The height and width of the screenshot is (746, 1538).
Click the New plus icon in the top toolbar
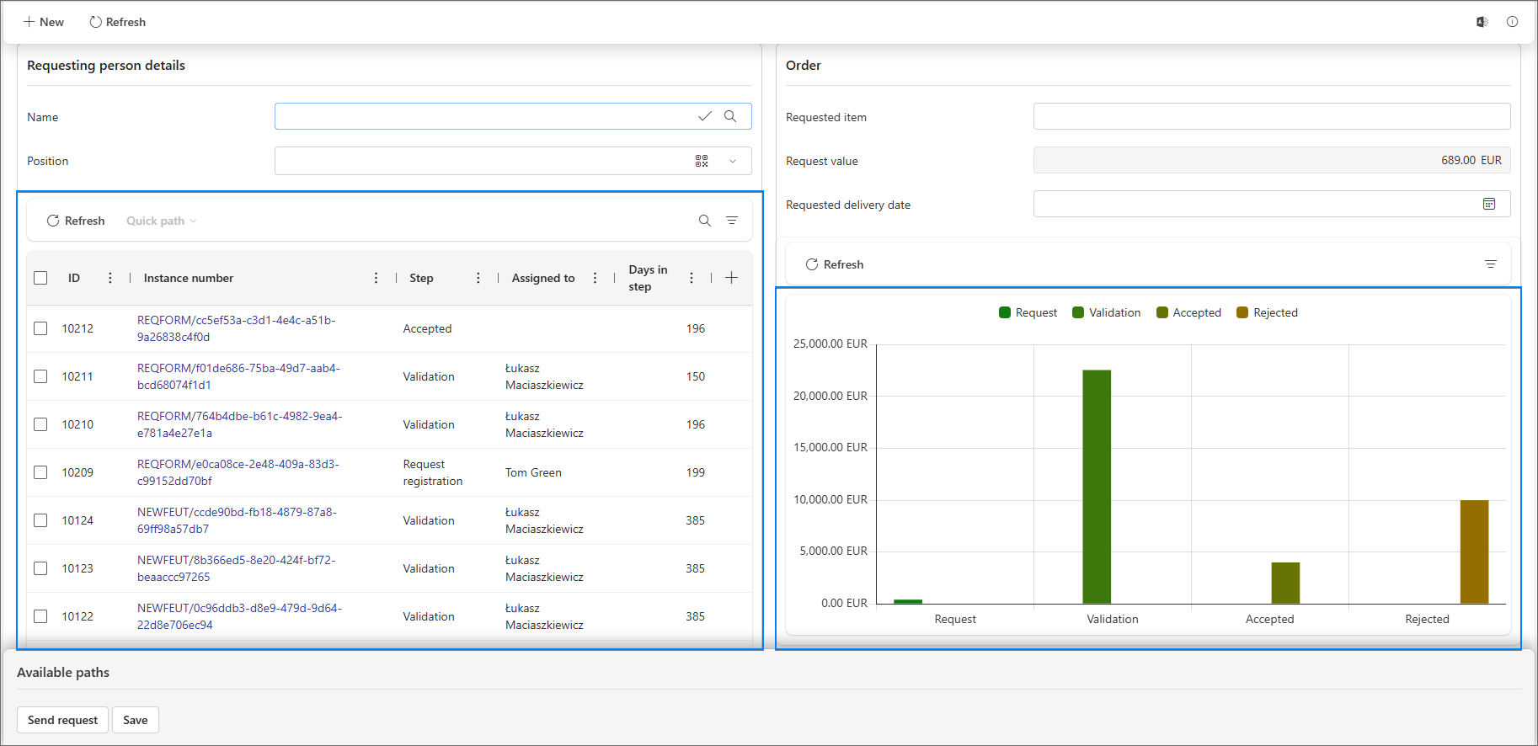click(29, 22)
